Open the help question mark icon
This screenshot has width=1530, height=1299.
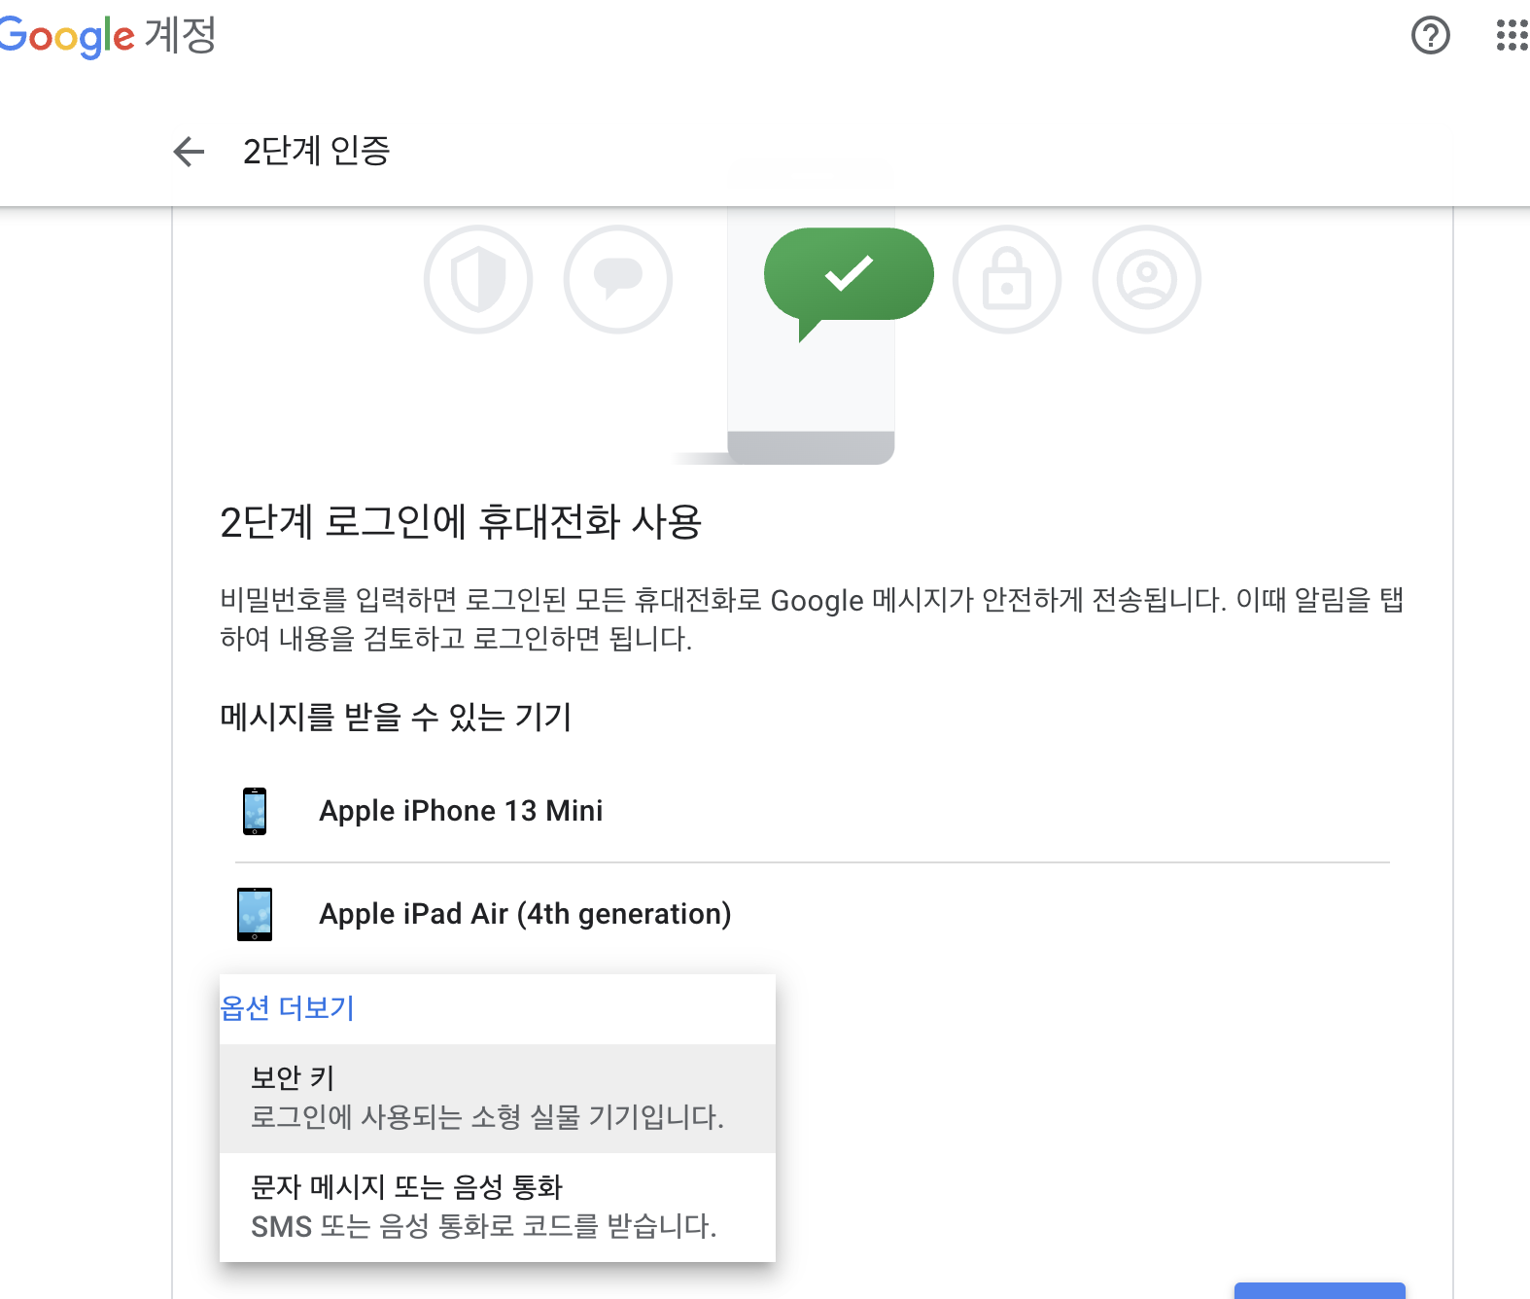pos(1430,36)
